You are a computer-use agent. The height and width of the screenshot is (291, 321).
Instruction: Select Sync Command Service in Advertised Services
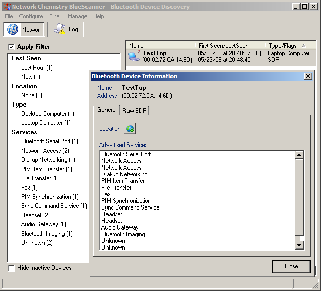pyautogui.click(x=131, y=207)
